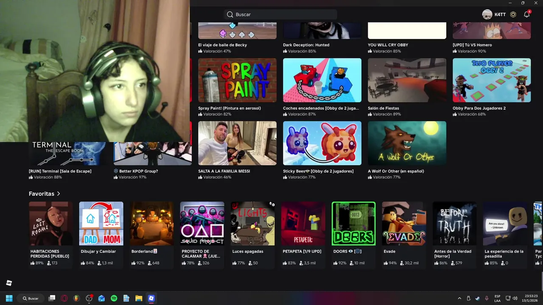Expand the Favoritas section arrow
This screenshot has width=543, height=305.
click(59, 194)
